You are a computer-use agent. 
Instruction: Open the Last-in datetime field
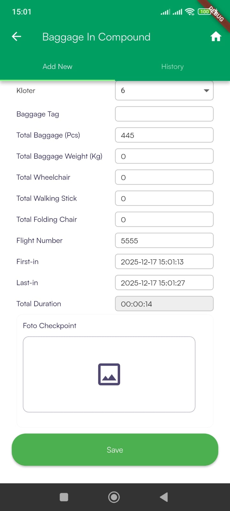pyautogui.click(x=164, y=283)
